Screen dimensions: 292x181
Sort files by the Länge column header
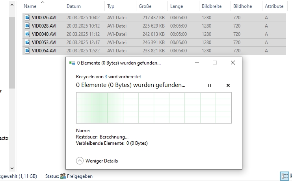(x=177, y=6)
